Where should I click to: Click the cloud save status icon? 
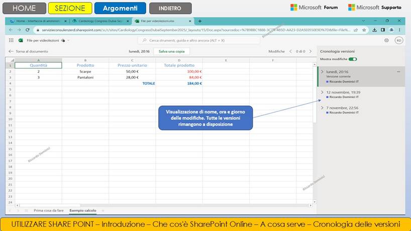point(63,41)
